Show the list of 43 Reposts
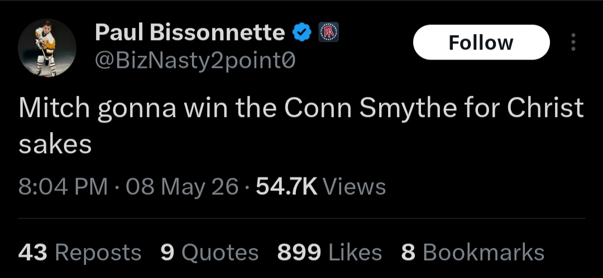The height and width of the screenshot is (278, 603). pos(80,253)
